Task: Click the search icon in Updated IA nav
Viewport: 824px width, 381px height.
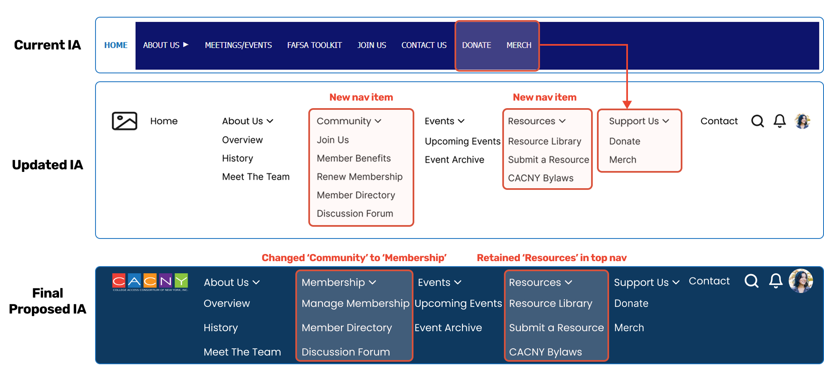Action: pos(757,121)
